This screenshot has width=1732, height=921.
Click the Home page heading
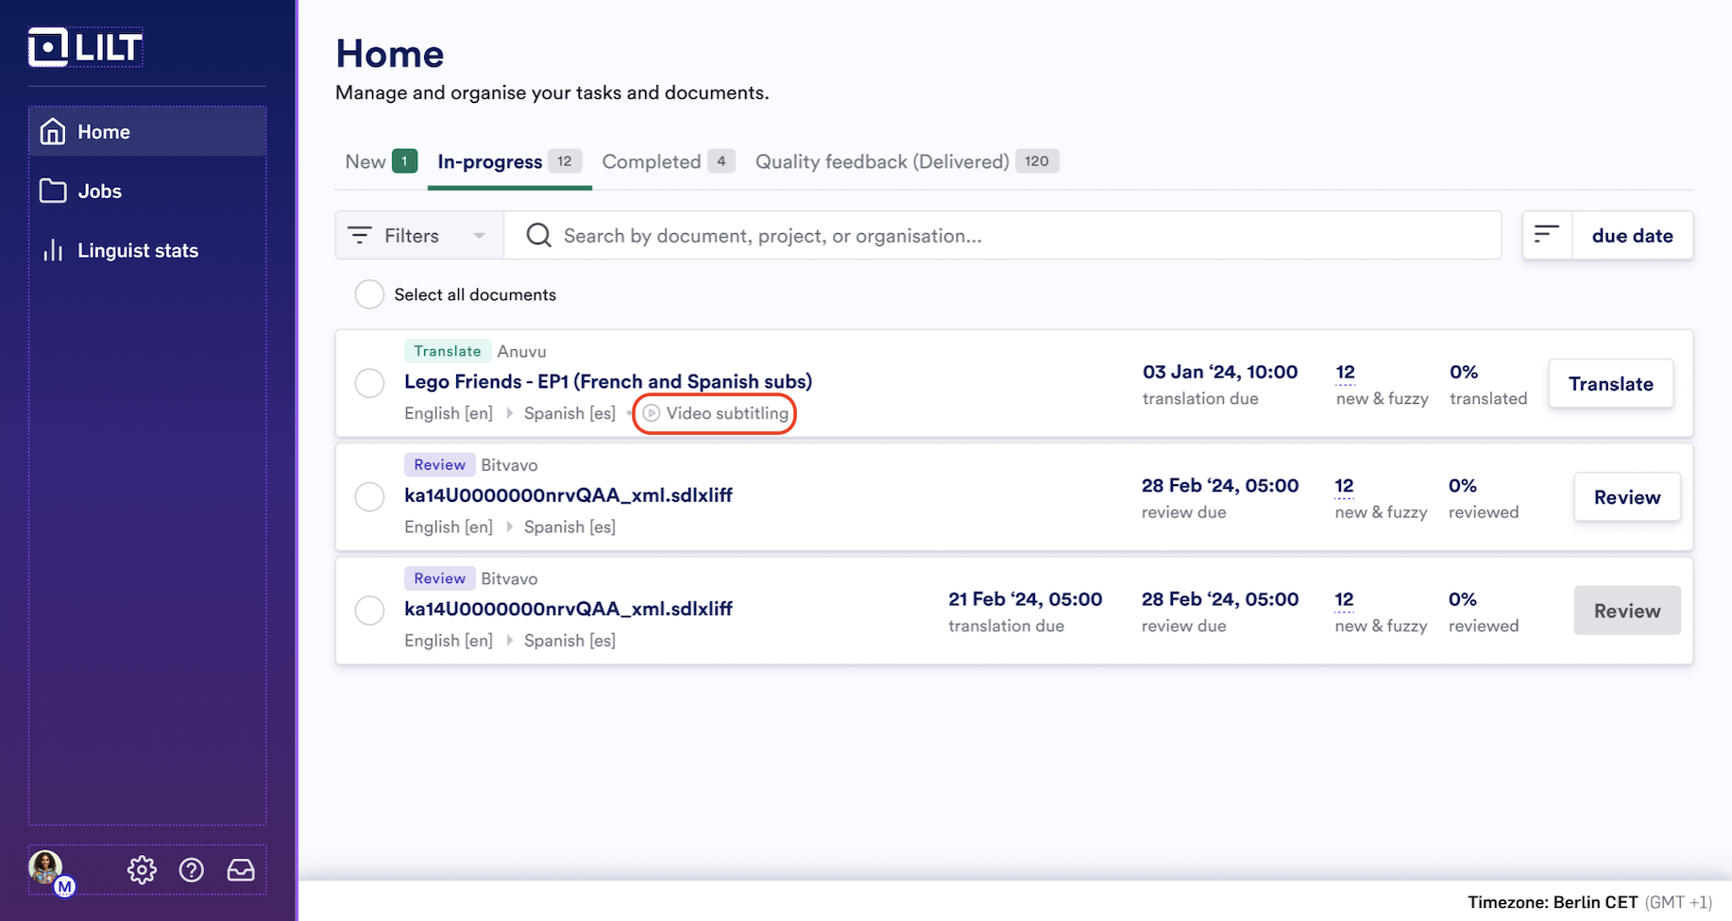coord(390,54)
